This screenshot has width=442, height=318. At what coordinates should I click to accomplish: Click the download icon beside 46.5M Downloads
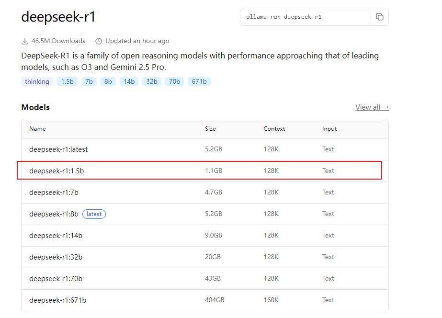pyautogui.click(x=25, y=41)
